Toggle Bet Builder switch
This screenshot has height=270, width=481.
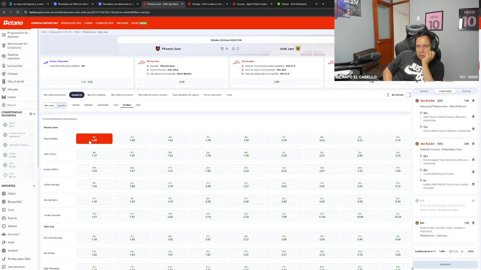(408, 95)
